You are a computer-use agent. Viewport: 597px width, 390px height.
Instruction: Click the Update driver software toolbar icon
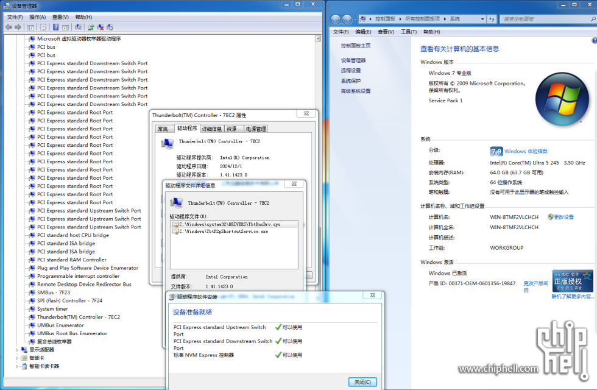point(91,27)
